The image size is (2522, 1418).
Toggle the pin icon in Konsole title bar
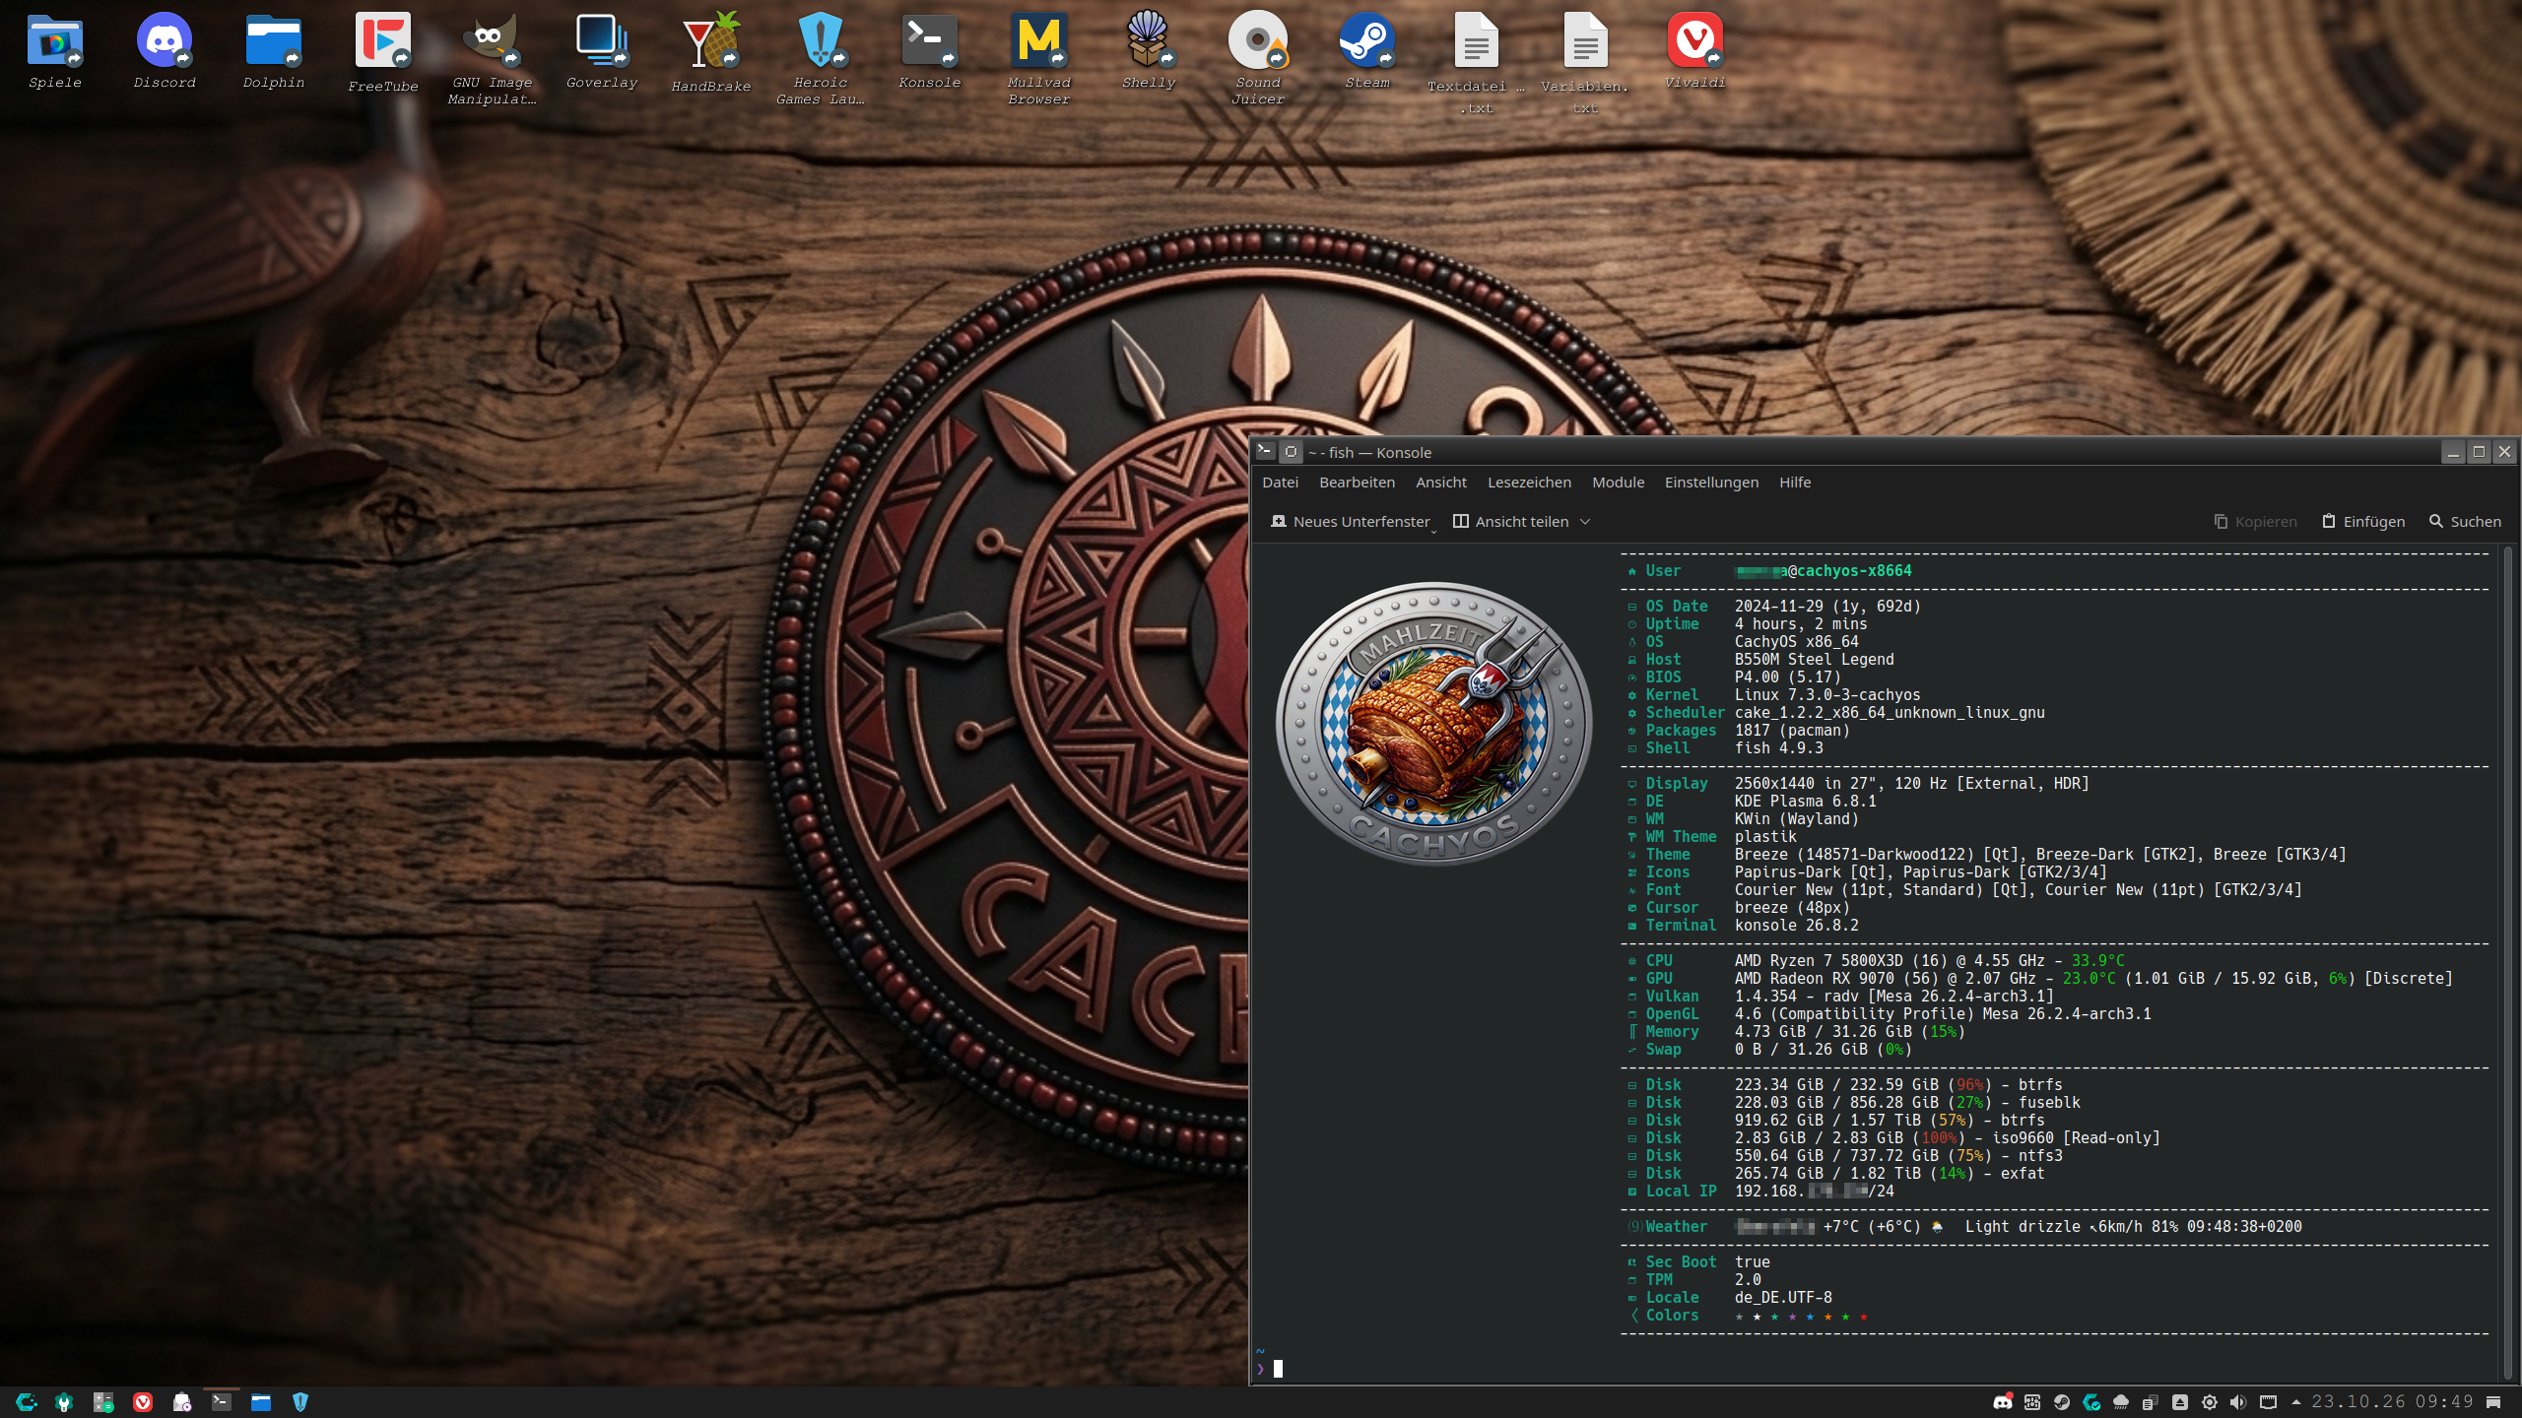1291,452
